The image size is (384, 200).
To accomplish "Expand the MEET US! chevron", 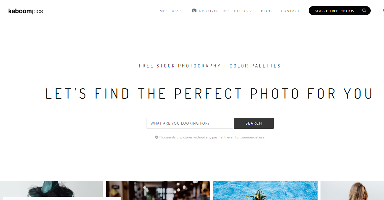I will 181,11.
